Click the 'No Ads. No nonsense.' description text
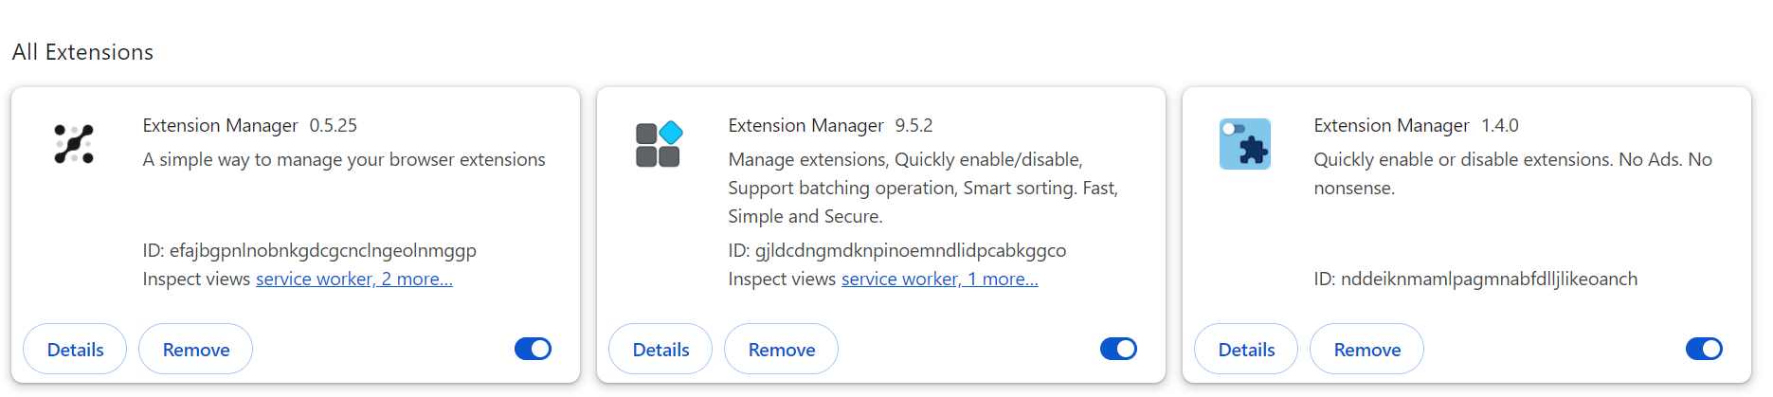Screen dimensions: 1773x397 1512,173
